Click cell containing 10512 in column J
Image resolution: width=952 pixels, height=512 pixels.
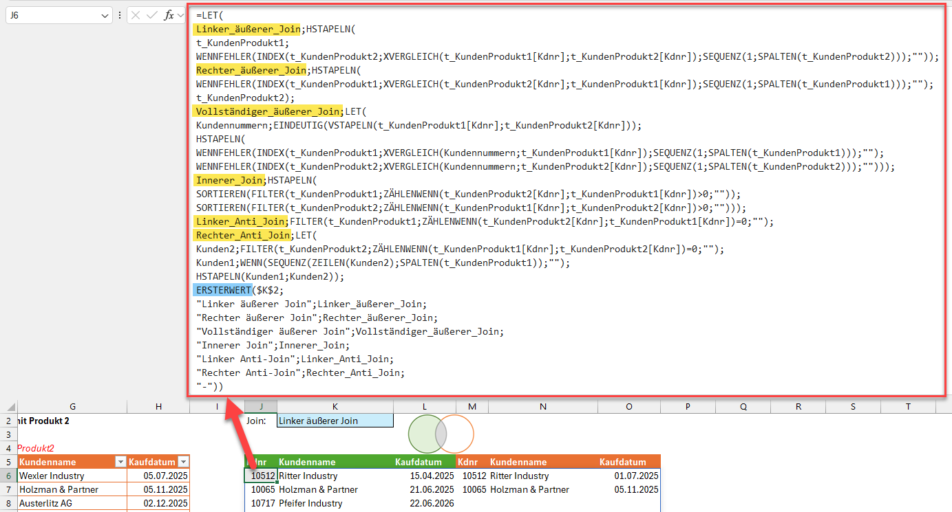click(x=261, y=476)
